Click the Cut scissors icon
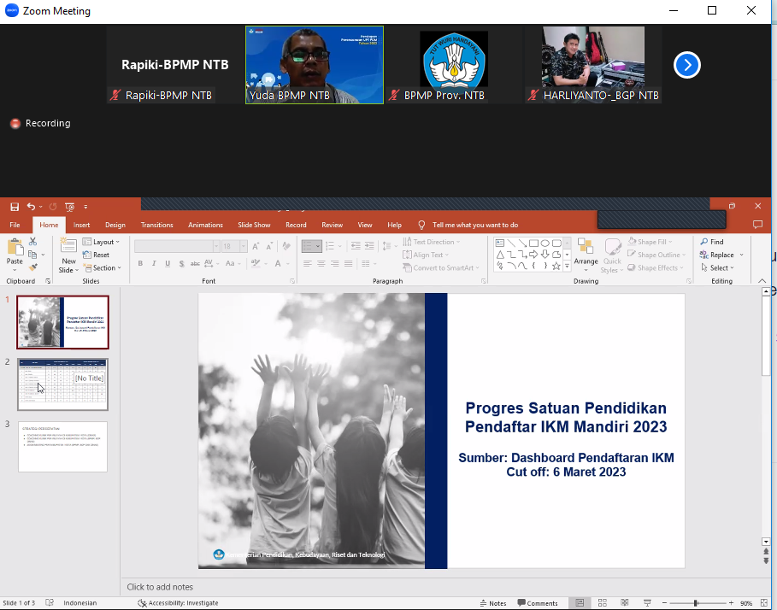Screen dimensions: 777x610 (32, 242)
